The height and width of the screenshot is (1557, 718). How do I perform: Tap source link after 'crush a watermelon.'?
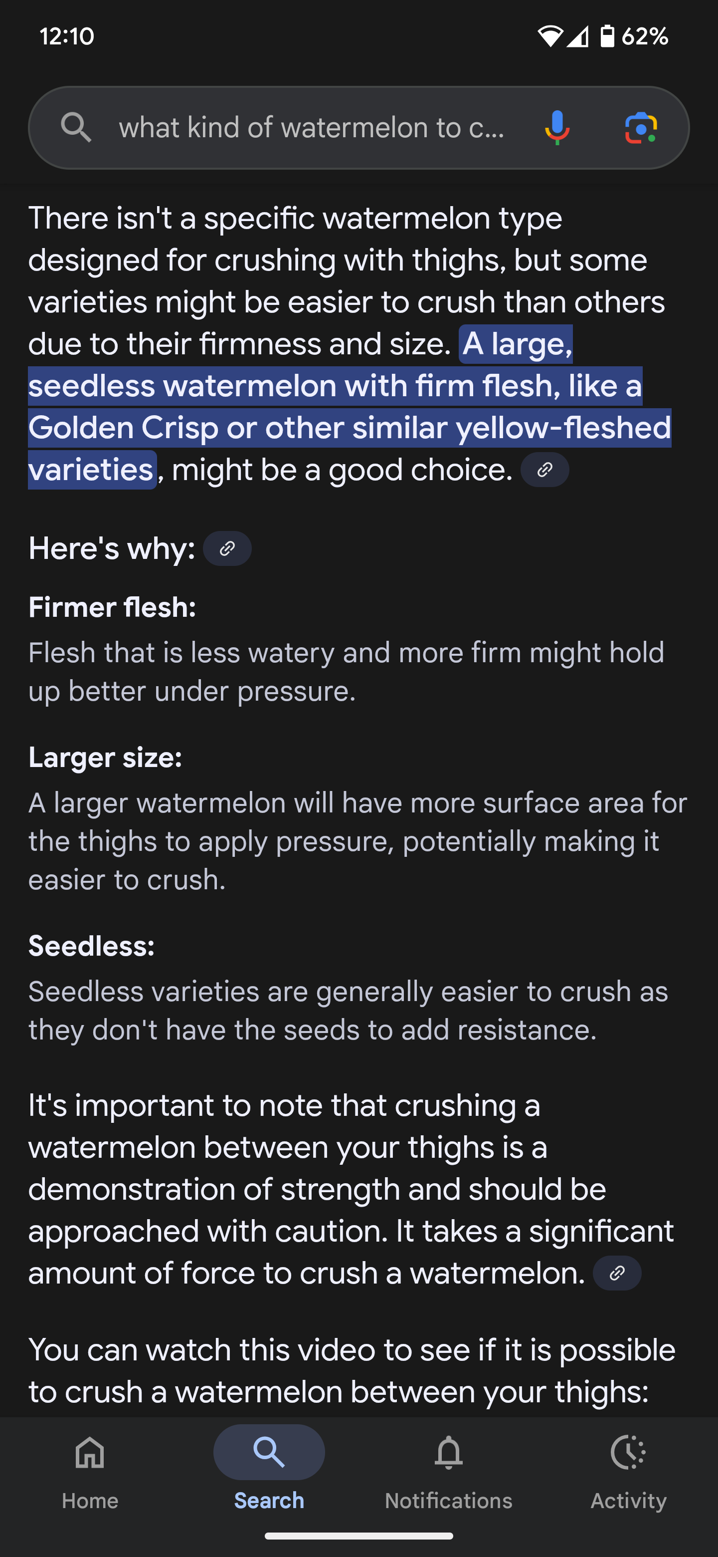pyautogui.click(x=617, y=1273)
